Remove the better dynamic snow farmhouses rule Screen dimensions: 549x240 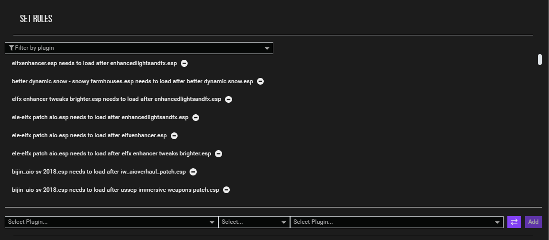point(260,81)
